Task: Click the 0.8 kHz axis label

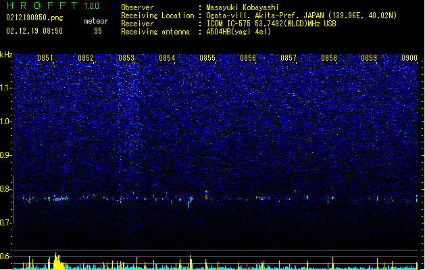Action: tap(5, 189)
